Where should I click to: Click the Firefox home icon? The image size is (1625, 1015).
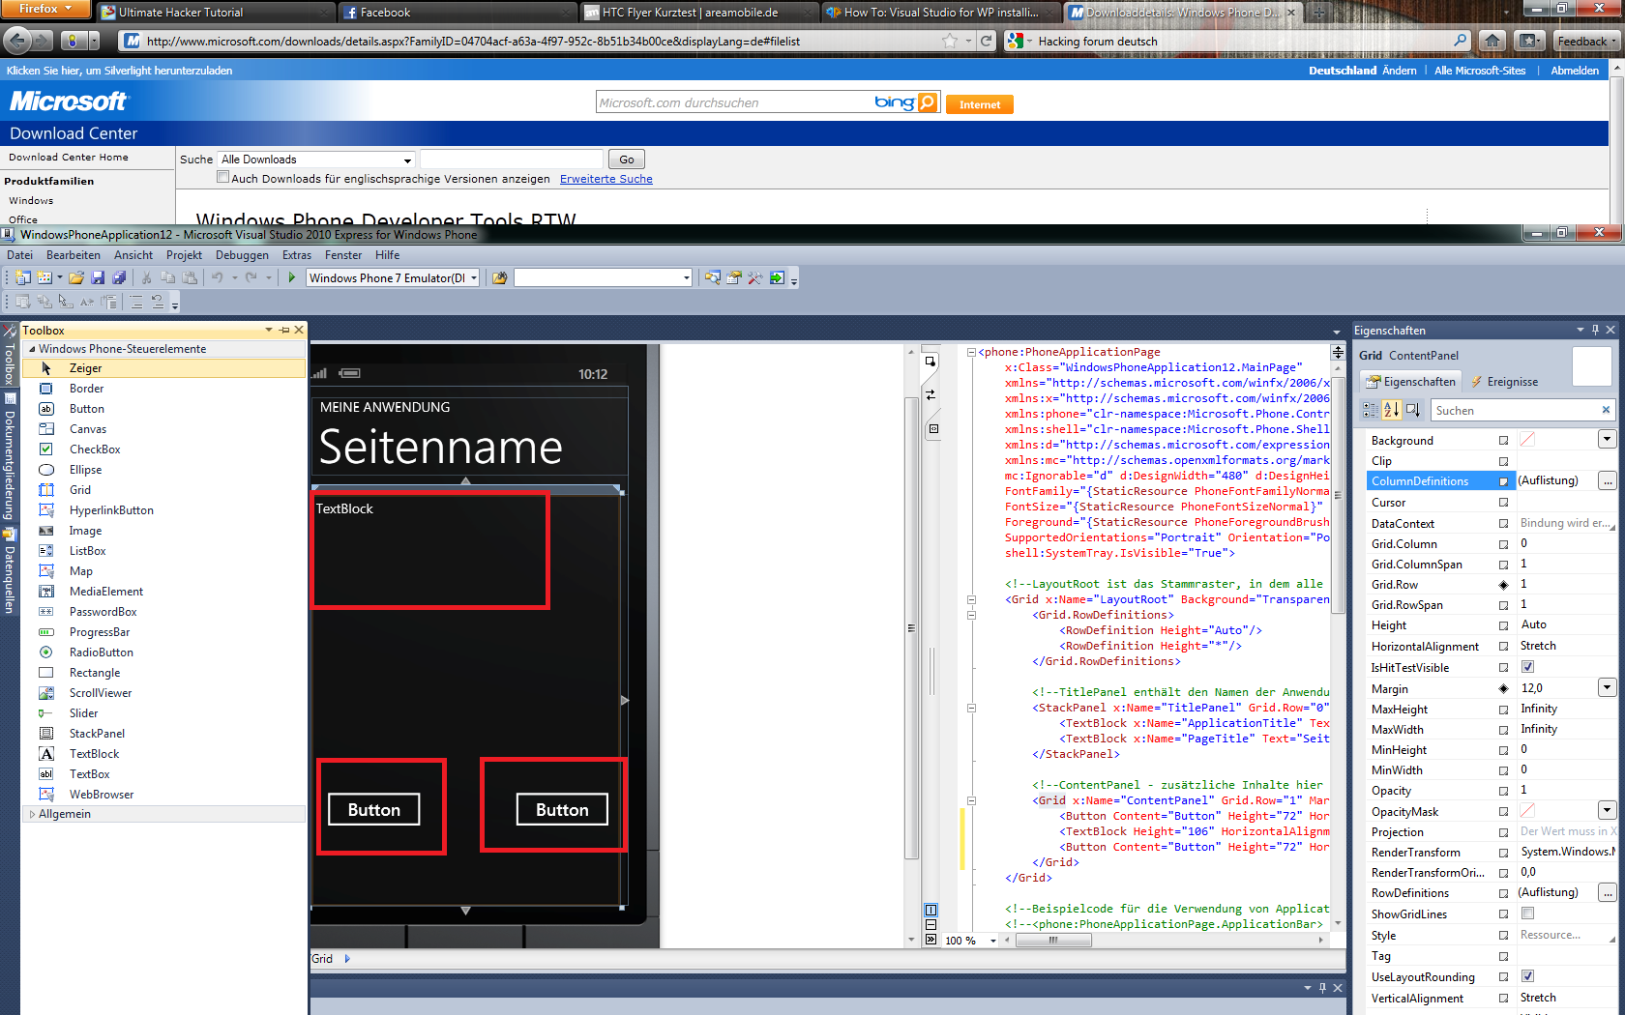(x=1492, y=41)
